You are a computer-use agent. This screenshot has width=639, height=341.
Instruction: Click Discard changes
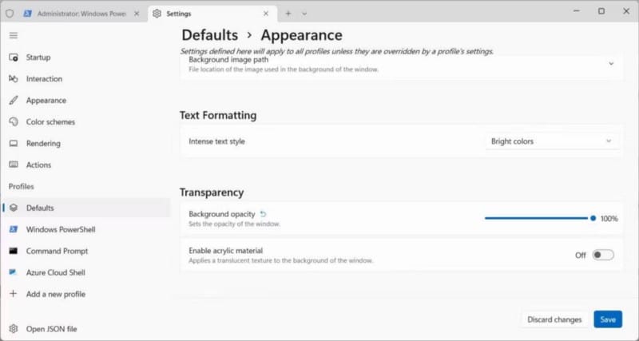click(554, 319)
